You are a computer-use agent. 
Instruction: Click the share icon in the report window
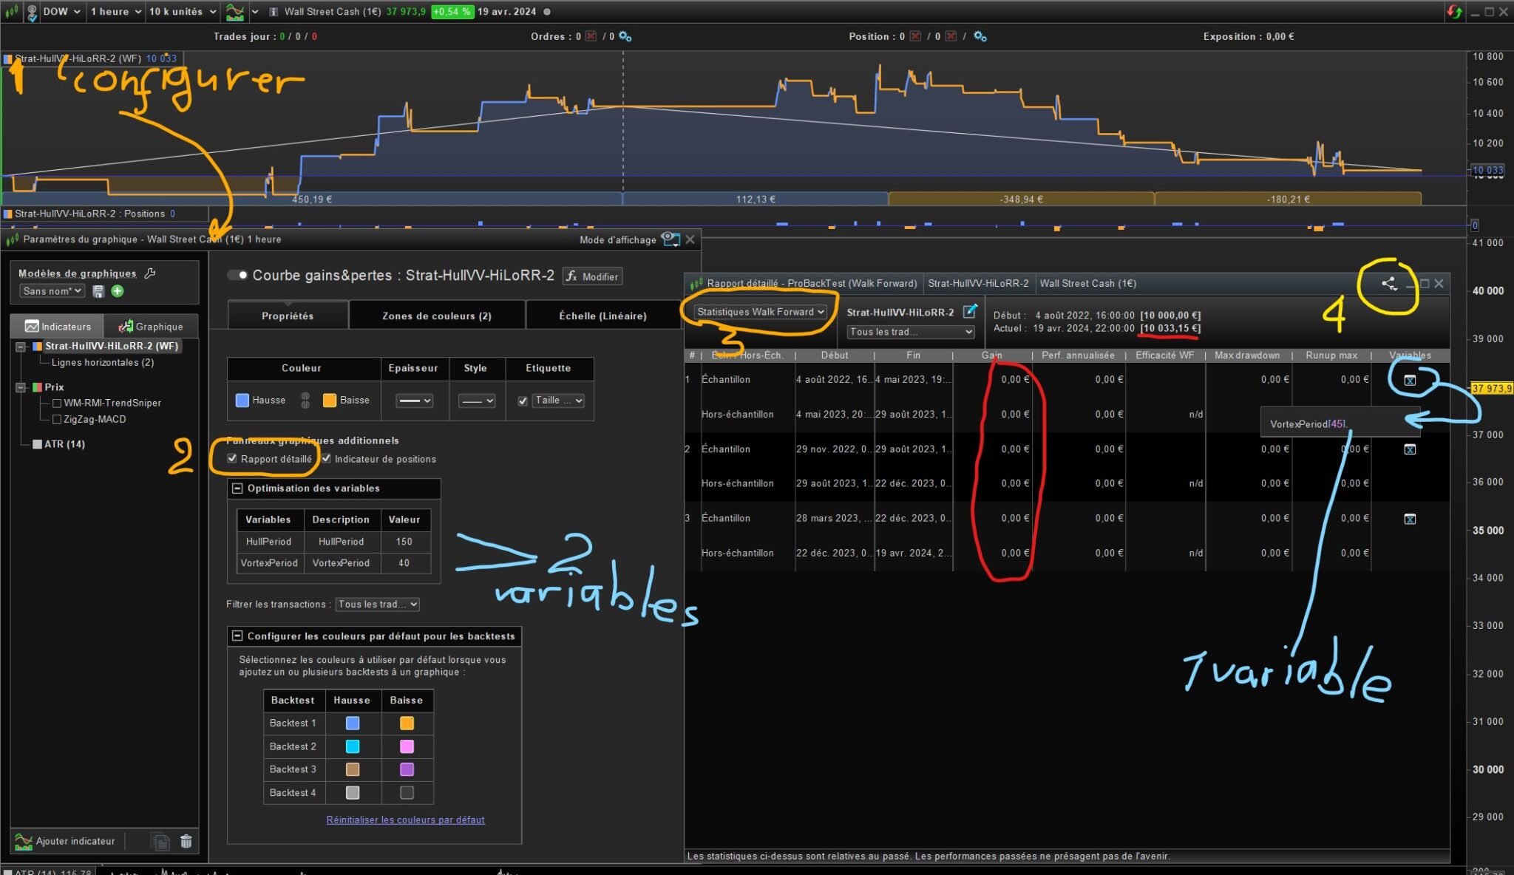point(1389,284)
